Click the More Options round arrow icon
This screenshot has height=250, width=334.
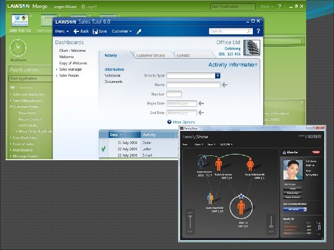click(x=169, y=122)
